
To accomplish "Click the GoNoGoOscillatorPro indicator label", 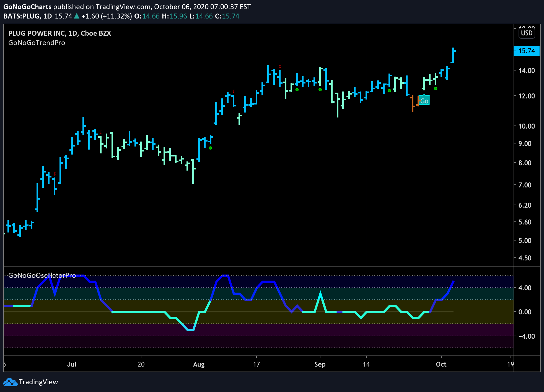I will [x=42, y=275].
